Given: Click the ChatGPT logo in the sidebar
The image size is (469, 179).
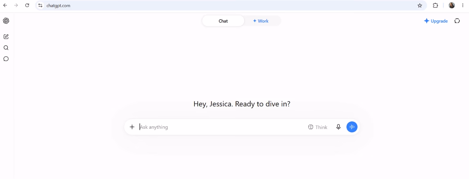Looking at the screenshot, I should [6, 21].
